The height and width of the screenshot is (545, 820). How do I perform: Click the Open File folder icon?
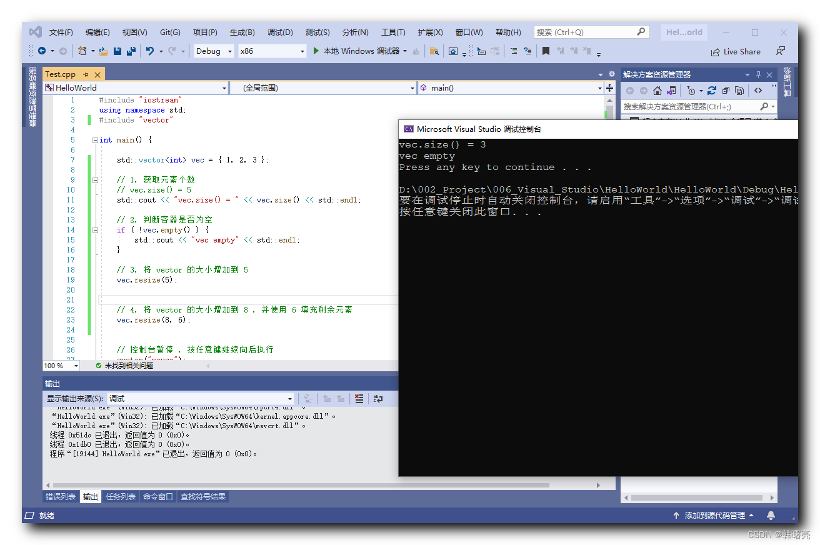pos(103,51)
